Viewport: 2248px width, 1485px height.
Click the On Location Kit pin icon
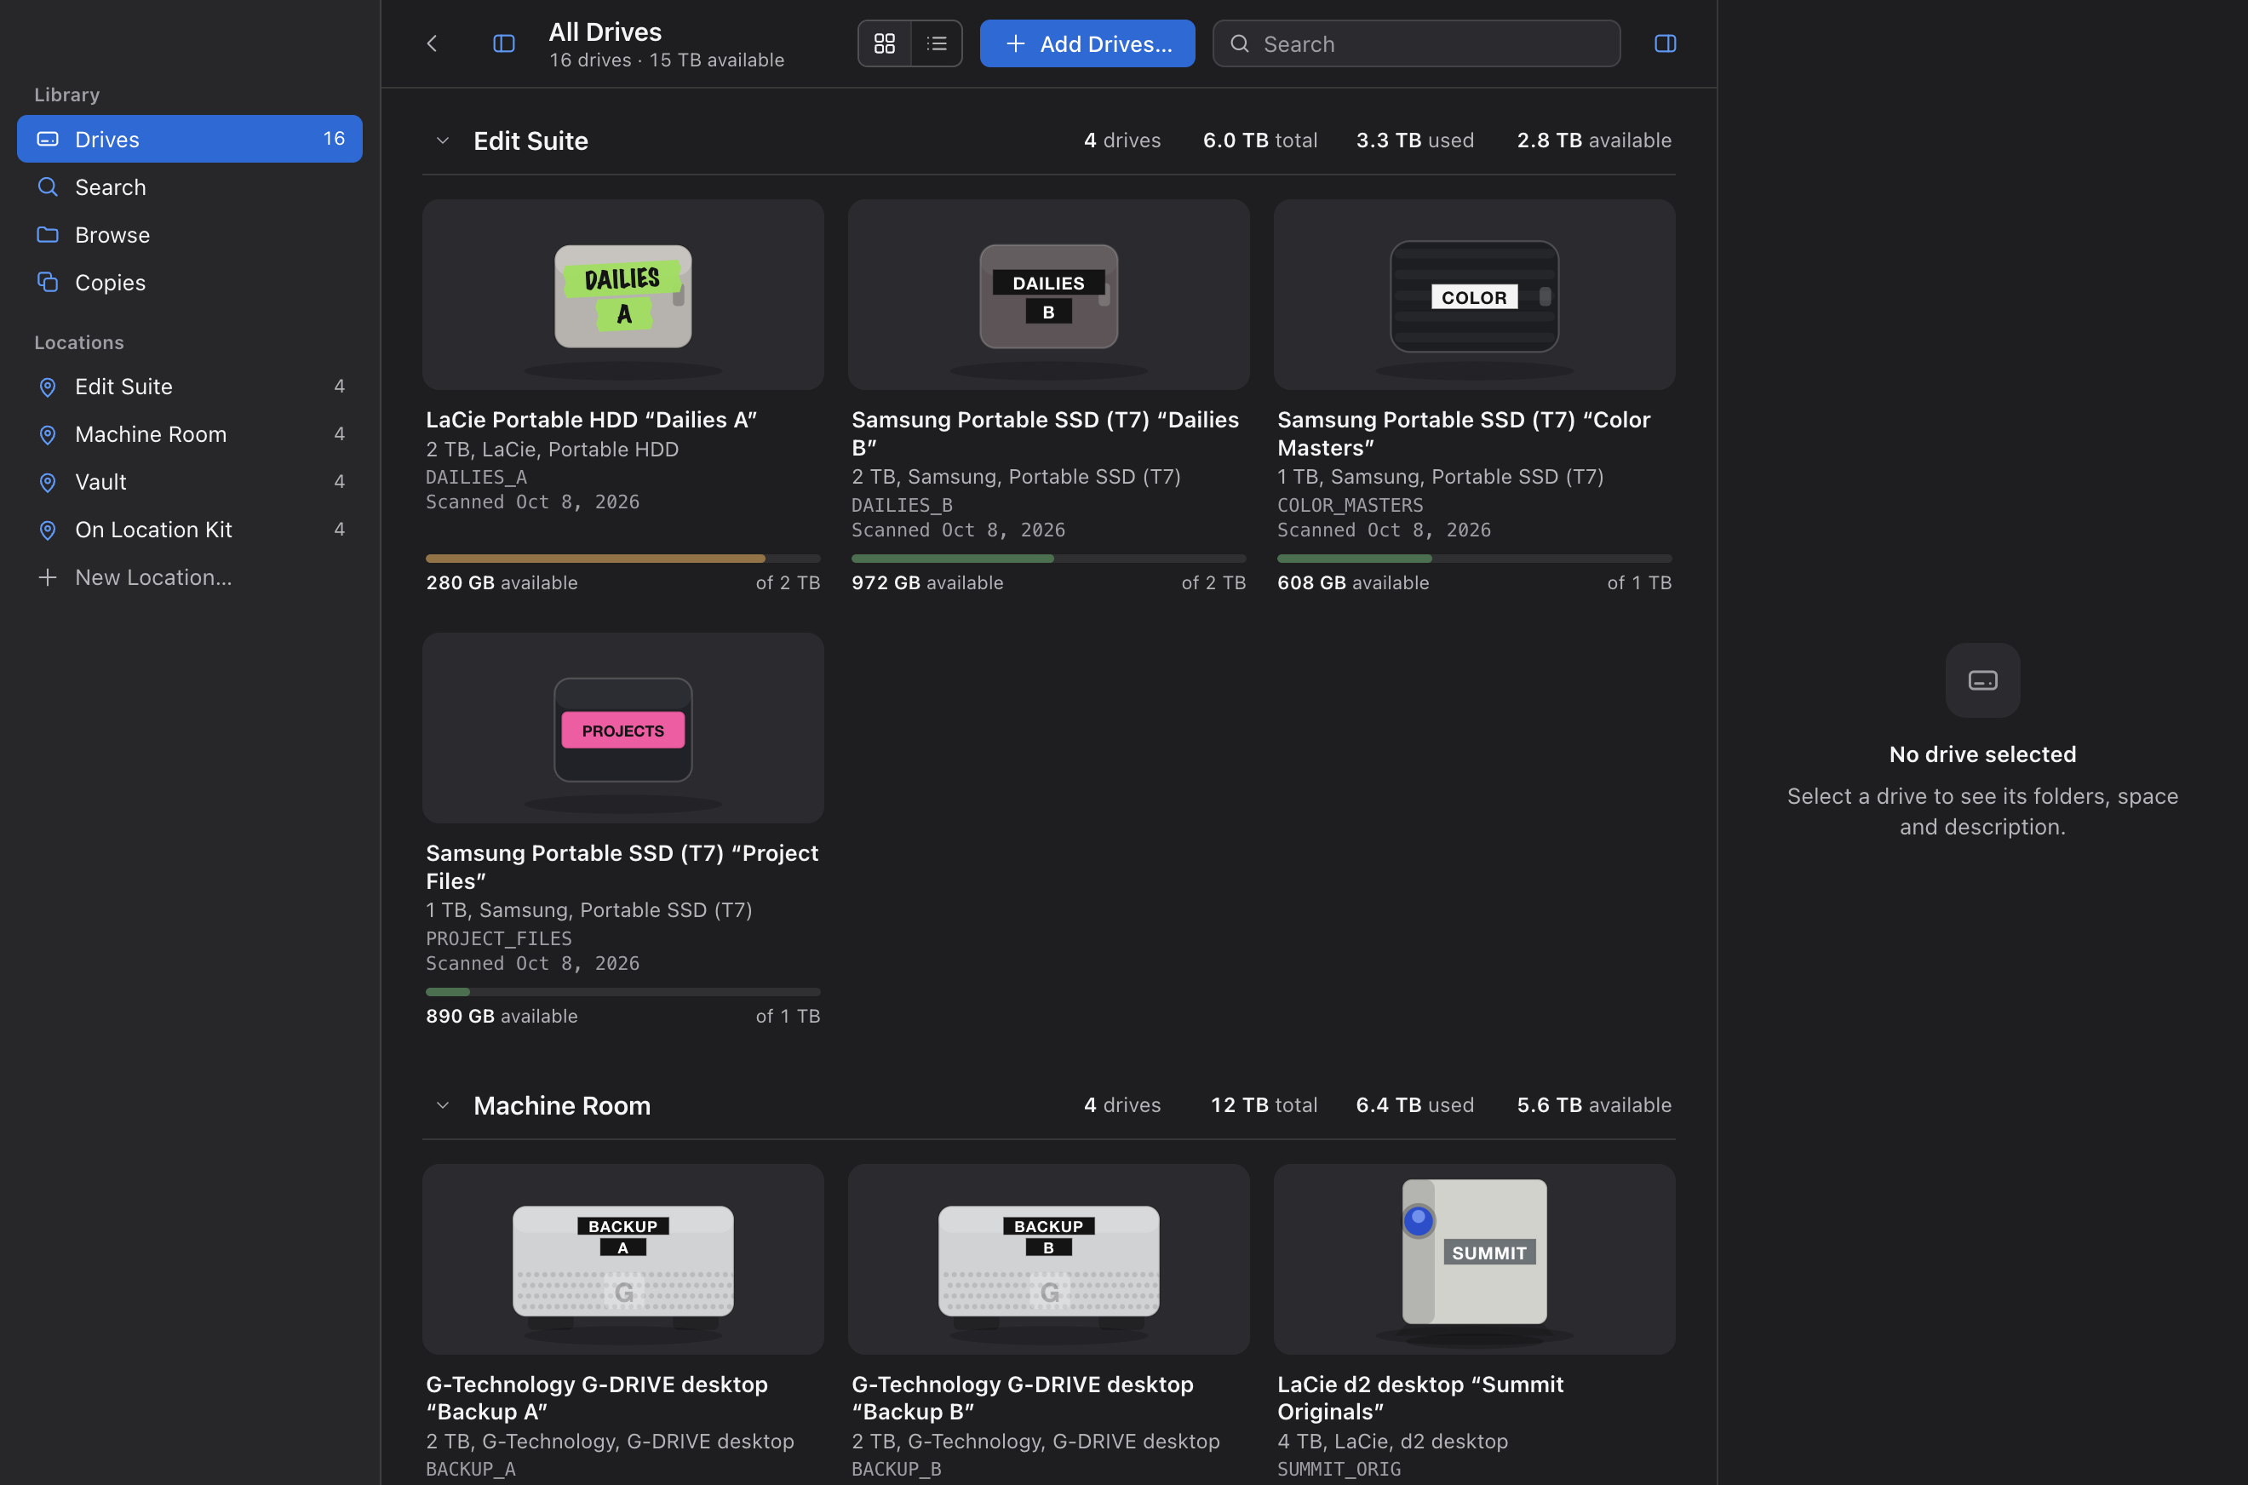pyautogui.click(x=48, y=530)
